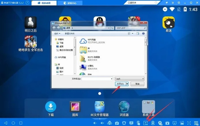Click the webcam icon in bottom toolbar
Screen dimensions: 200x126
click(x=160, y=123)
